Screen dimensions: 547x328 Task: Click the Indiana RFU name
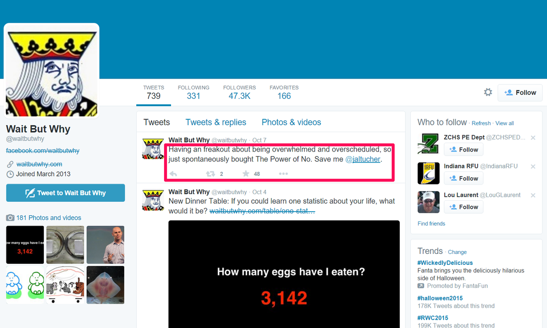pyautogui.click(x=461, y=166)
